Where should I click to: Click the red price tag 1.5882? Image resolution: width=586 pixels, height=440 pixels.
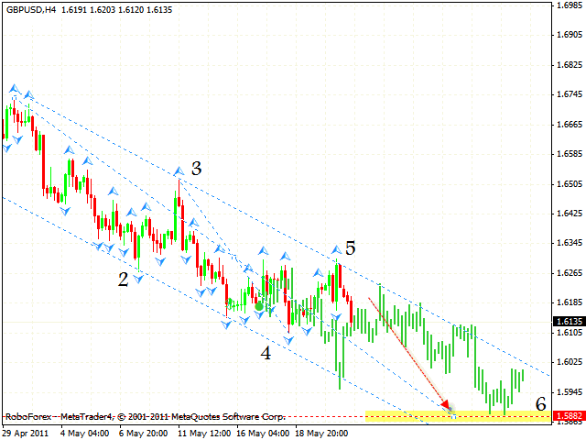[x=569, y=416]
